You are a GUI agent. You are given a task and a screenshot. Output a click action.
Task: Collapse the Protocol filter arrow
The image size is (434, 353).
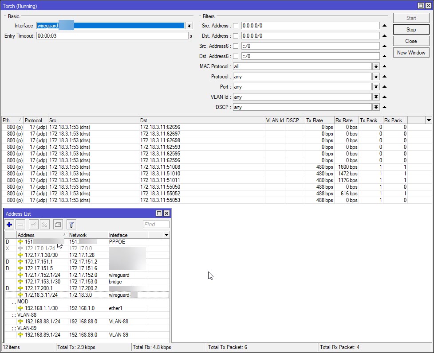click(384, 77)
